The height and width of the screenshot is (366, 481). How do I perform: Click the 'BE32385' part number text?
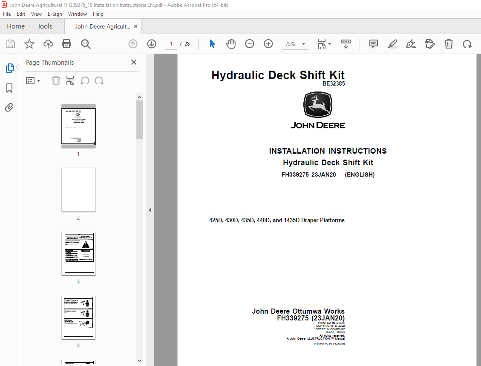point(334,84)
